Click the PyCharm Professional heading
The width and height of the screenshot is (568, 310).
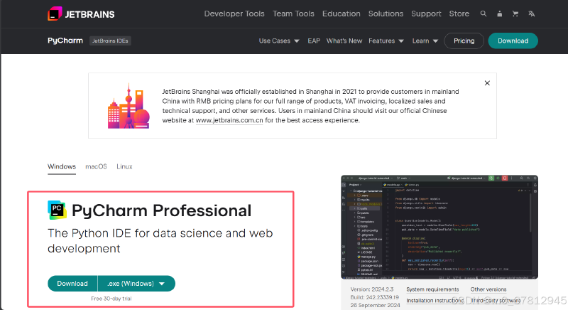pyautogui.click(x=162, y=210)
